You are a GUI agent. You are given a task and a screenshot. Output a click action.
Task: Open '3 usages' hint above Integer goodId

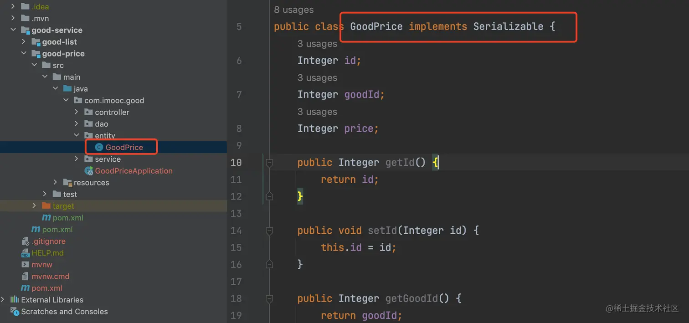click(317, 78)
